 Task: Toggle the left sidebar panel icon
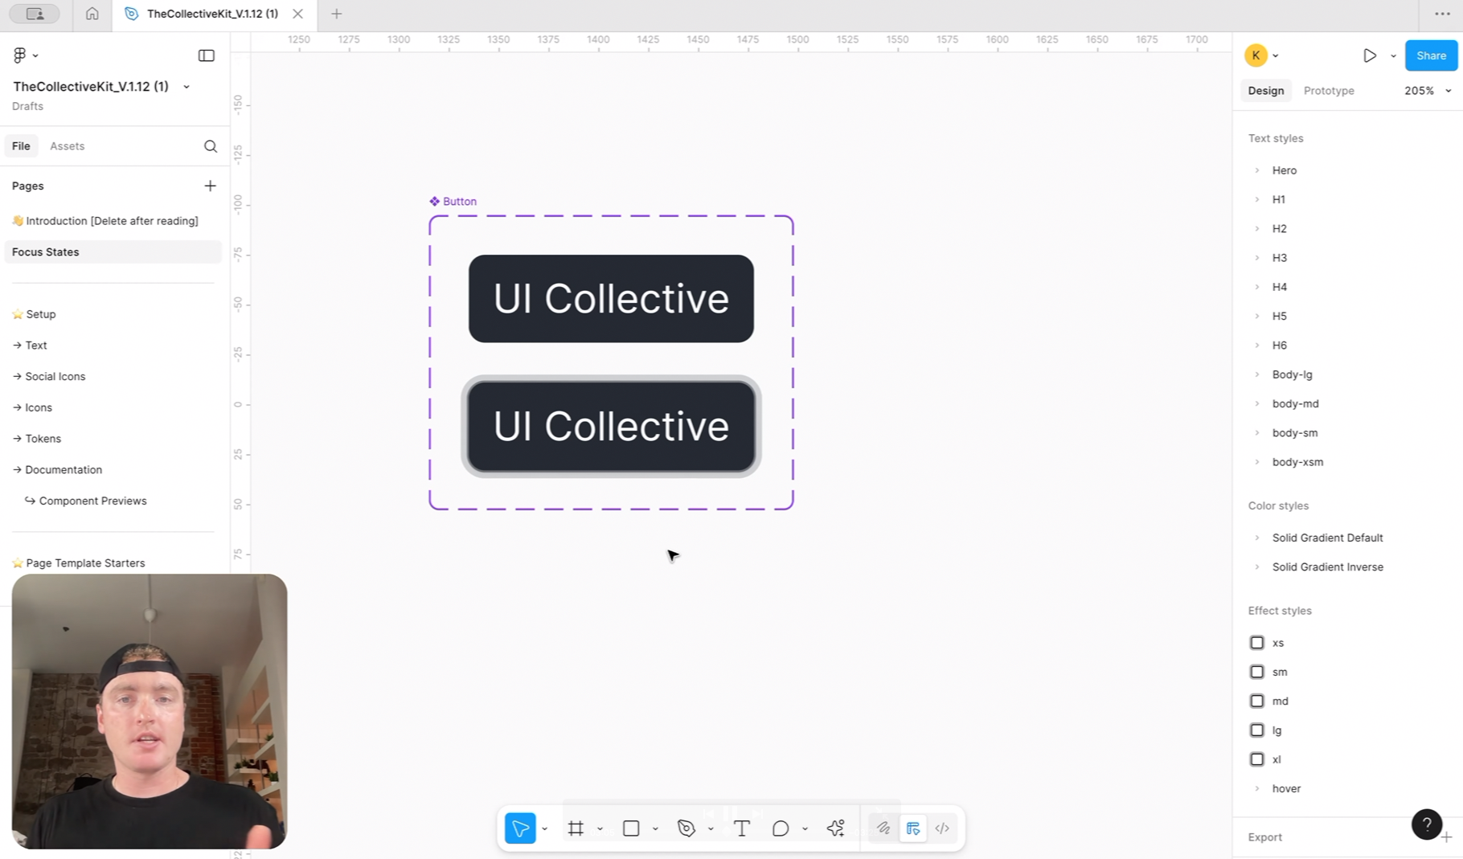207,55
